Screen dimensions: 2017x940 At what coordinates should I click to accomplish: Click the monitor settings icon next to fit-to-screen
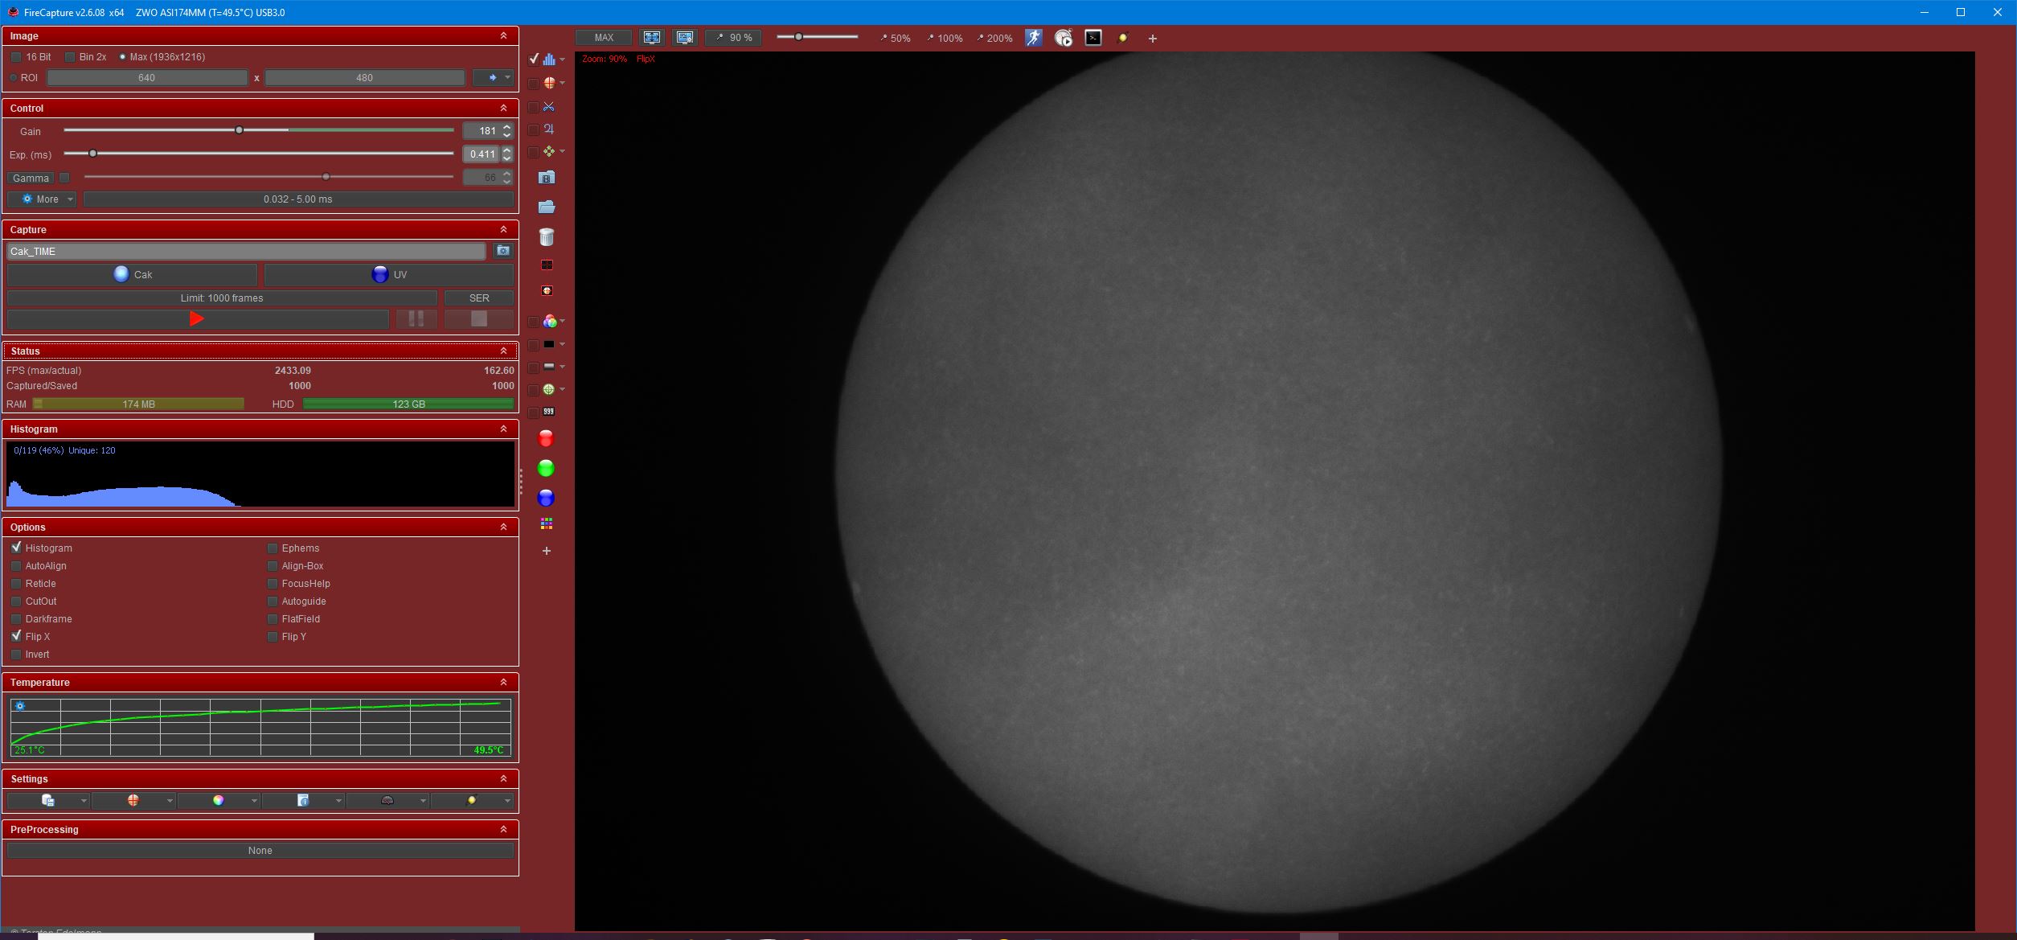click(685, 38)
